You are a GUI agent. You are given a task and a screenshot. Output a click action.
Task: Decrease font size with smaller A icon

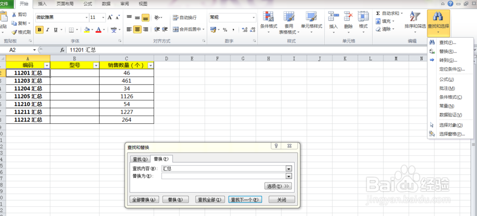[x=117, y=18]
